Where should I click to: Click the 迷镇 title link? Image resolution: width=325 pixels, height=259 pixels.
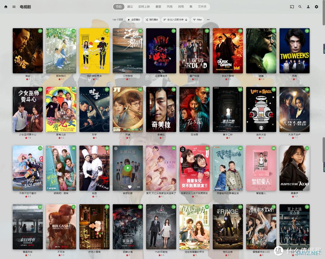tap(261, 76)
